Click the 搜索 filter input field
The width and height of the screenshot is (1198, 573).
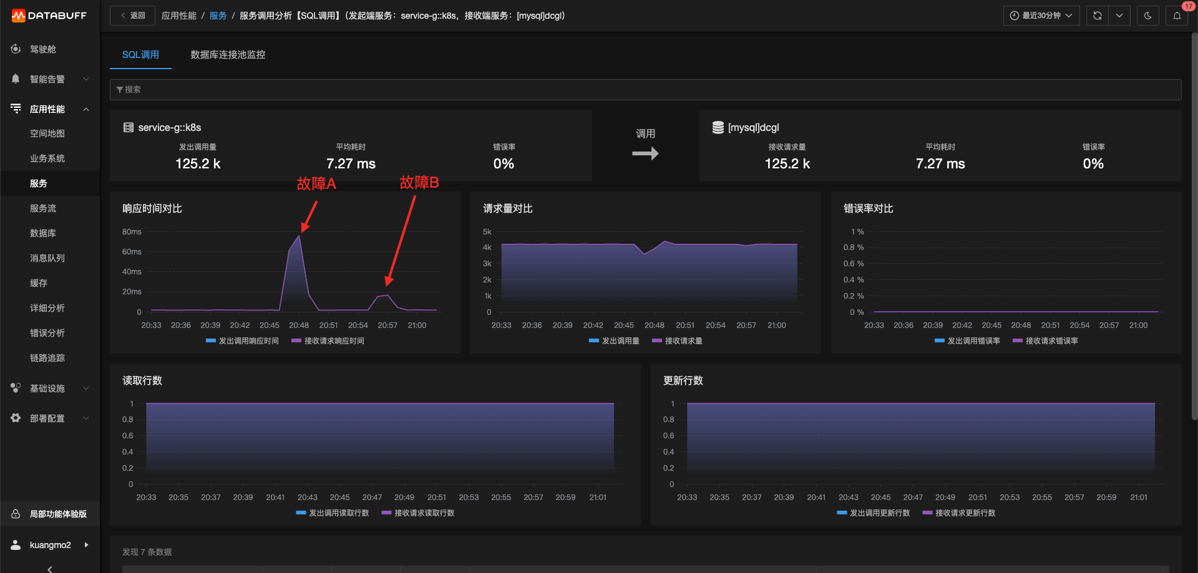tap(645, 90)
